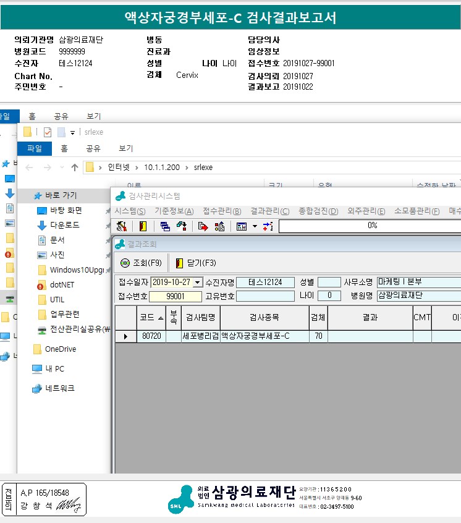
Task: Click the calendar window icon in 검사관리시스템 toolbar
Action: tap(242, 226)
